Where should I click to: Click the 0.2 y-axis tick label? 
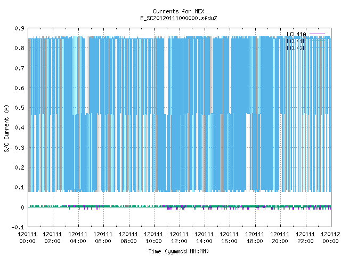click(x=20, y=167)
